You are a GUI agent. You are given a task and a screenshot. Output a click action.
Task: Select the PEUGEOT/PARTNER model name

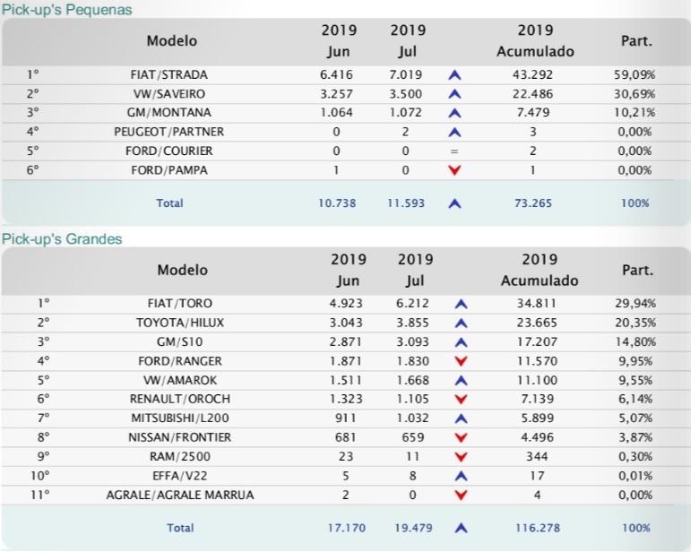[169, 132]
